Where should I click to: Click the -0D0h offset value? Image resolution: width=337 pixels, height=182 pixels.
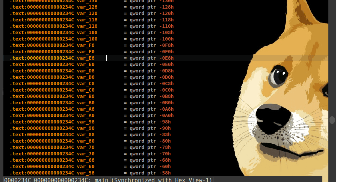pyautogui.click(x=166, y=77)
